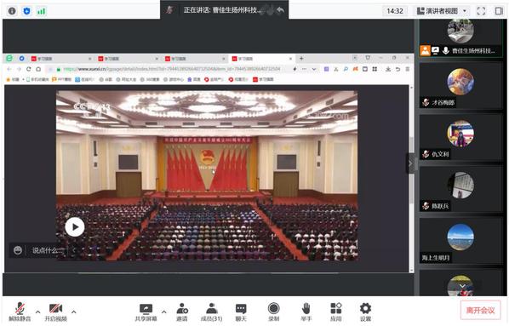Click the meeting info icon at top left
Image resolution: width=509 pixels, height=326 pixels.
(x=12, y=11)
